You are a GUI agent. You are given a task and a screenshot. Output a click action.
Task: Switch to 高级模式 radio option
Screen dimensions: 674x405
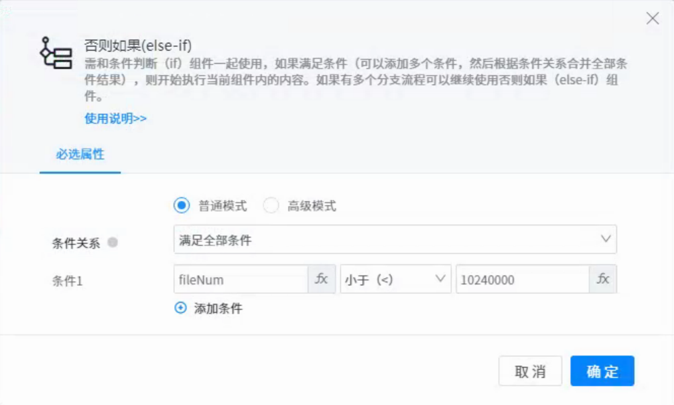(x=271, y=206)
